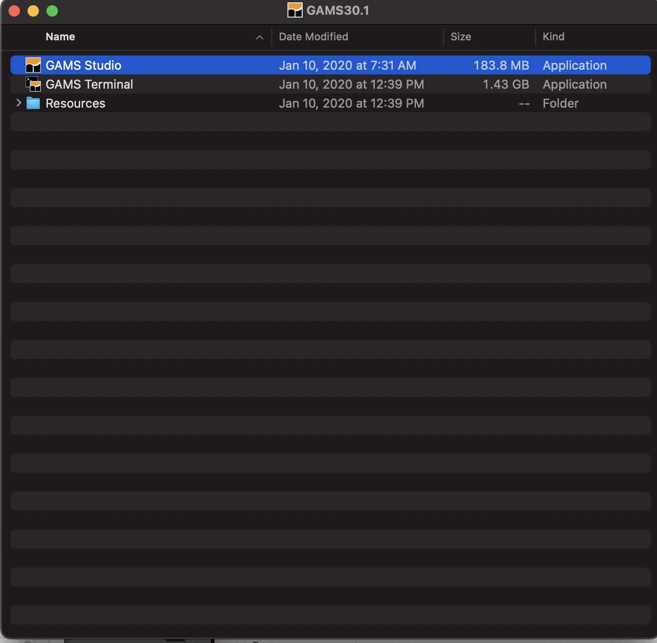The image size is (657, 643).
Task: Click GAMS Terminal's modified date
Action: coord(352,84)
